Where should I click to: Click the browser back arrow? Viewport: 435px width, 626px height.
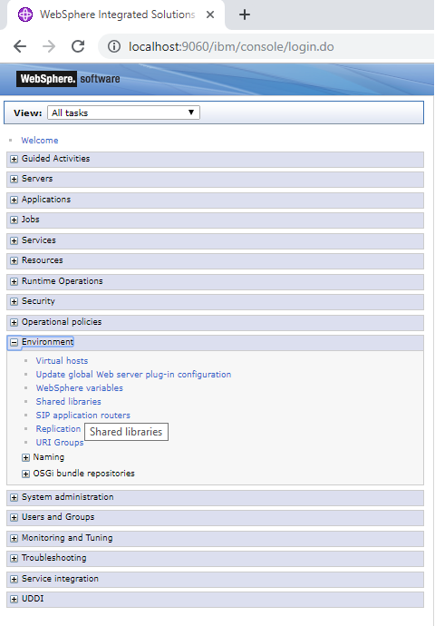tap(20, 46)
